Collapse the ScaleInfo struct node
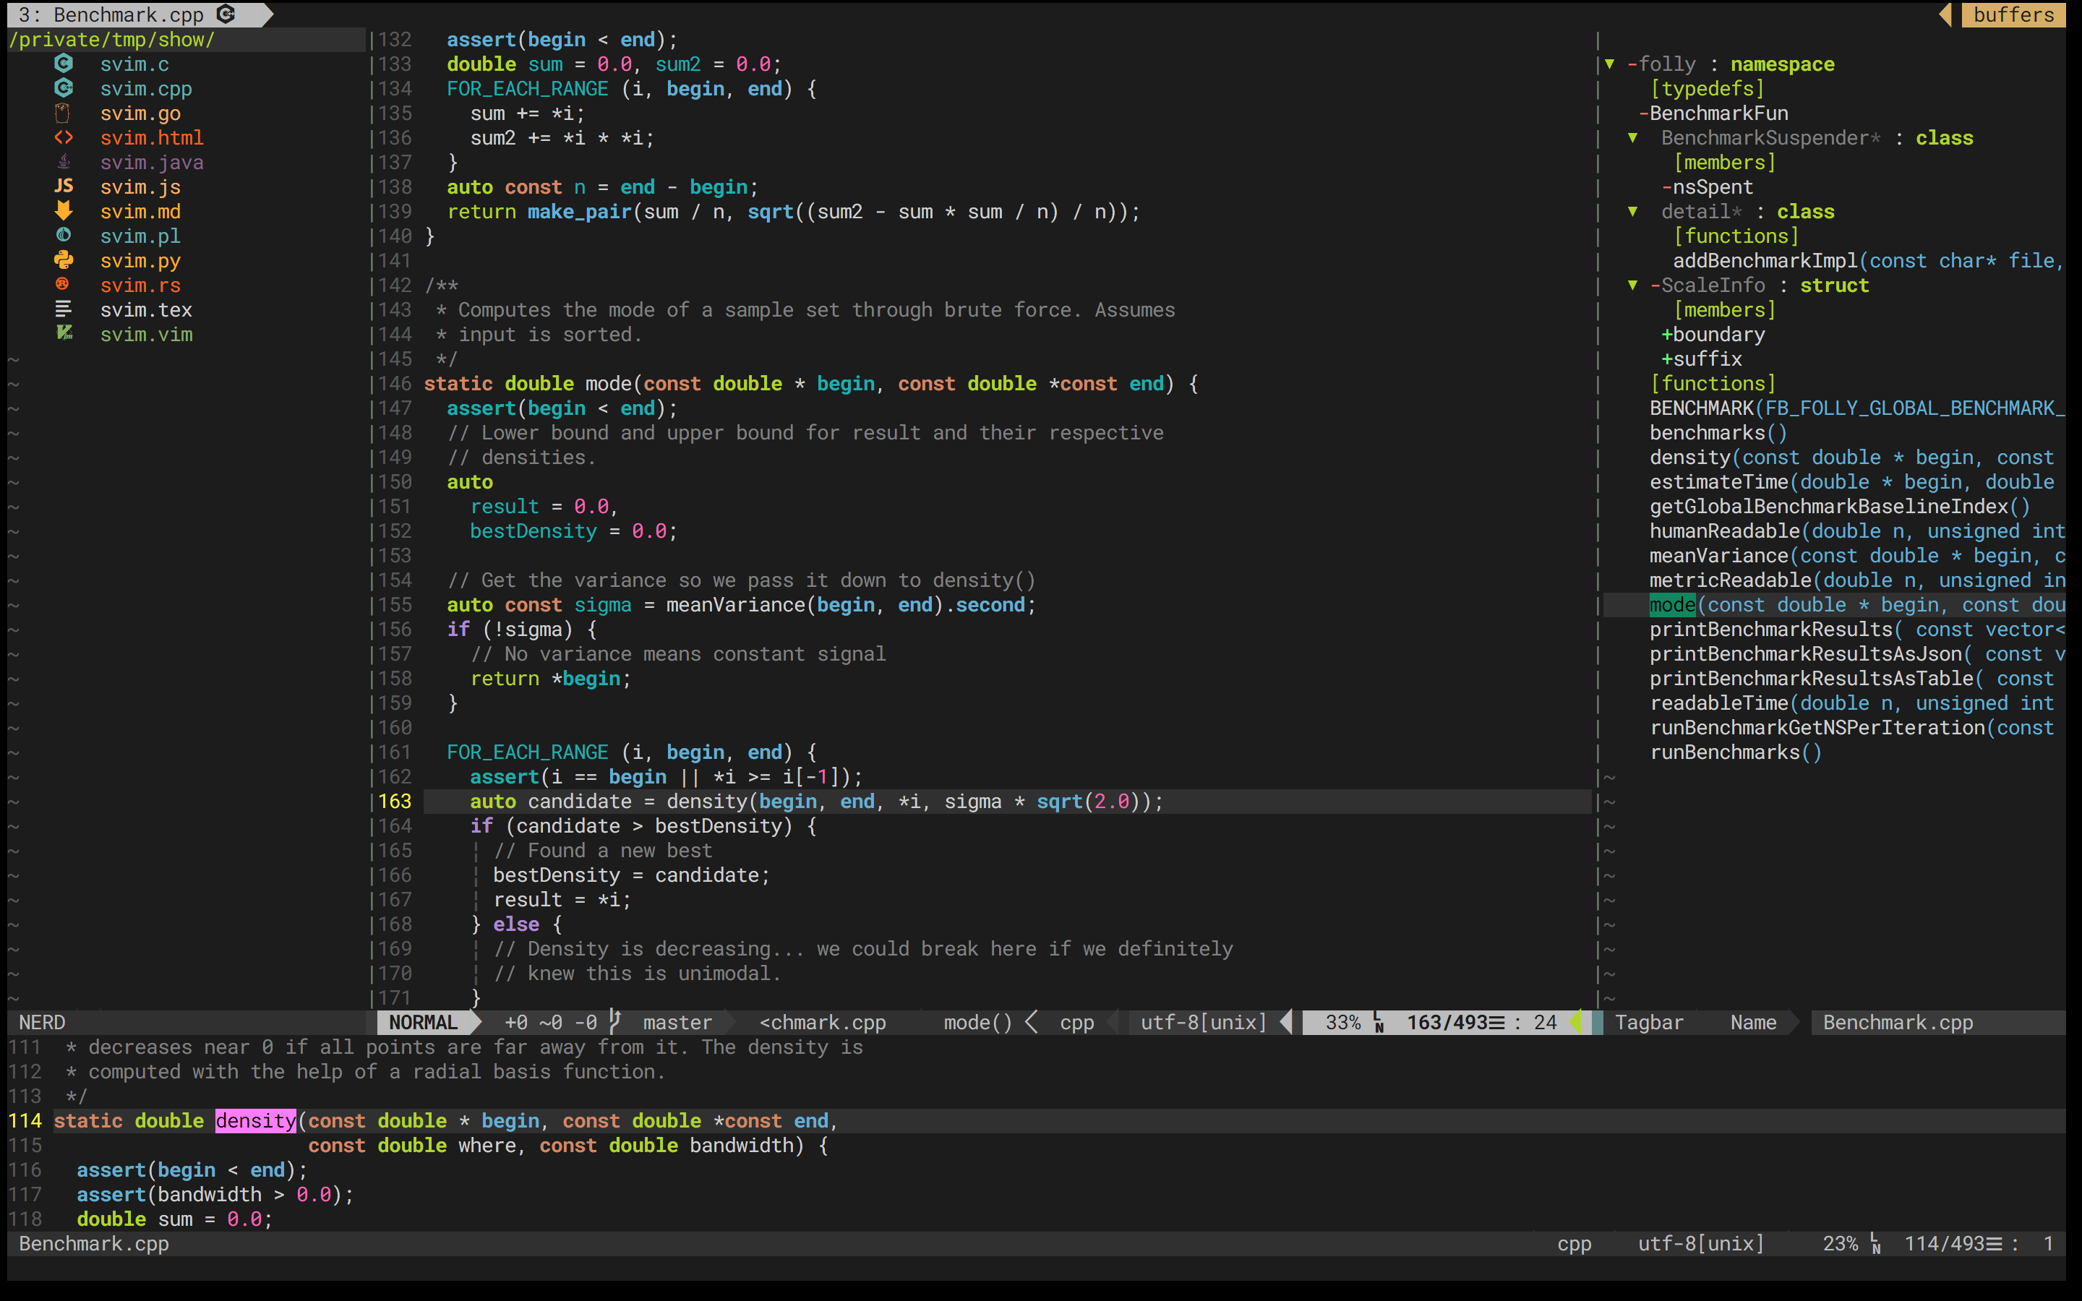The width and height of the screenshot is (2082, 1301). tap(1633, 285)
